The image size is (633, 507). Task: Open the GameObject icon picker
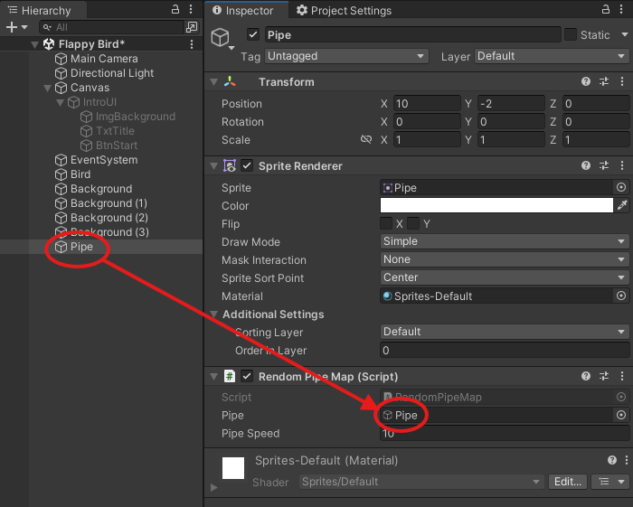tap(222, 38)
